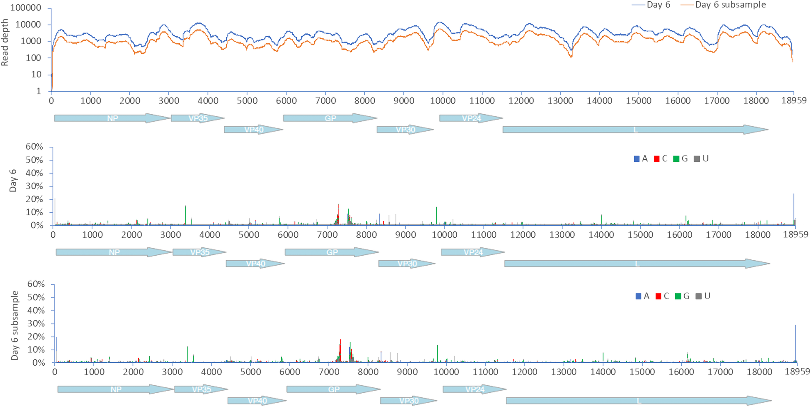Click the tall blue A bar at the subsample chart's right end
The image size is (811, 407).
[x=796, y=344]
